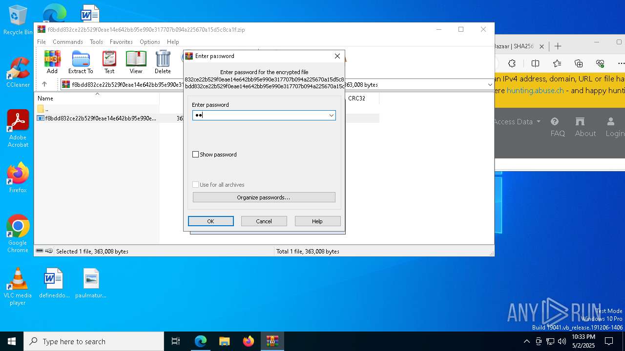Open the Options menu
The image size is (625, 351).
[x=150, y=42]
